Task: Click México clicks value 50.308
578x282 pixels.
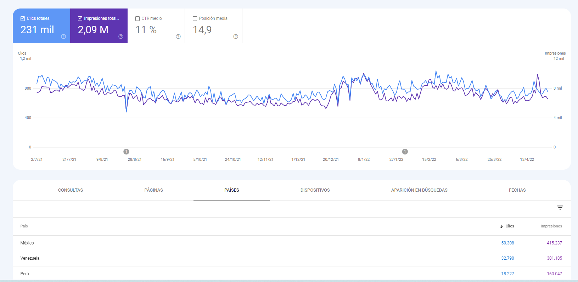Action: click(507, 243)
